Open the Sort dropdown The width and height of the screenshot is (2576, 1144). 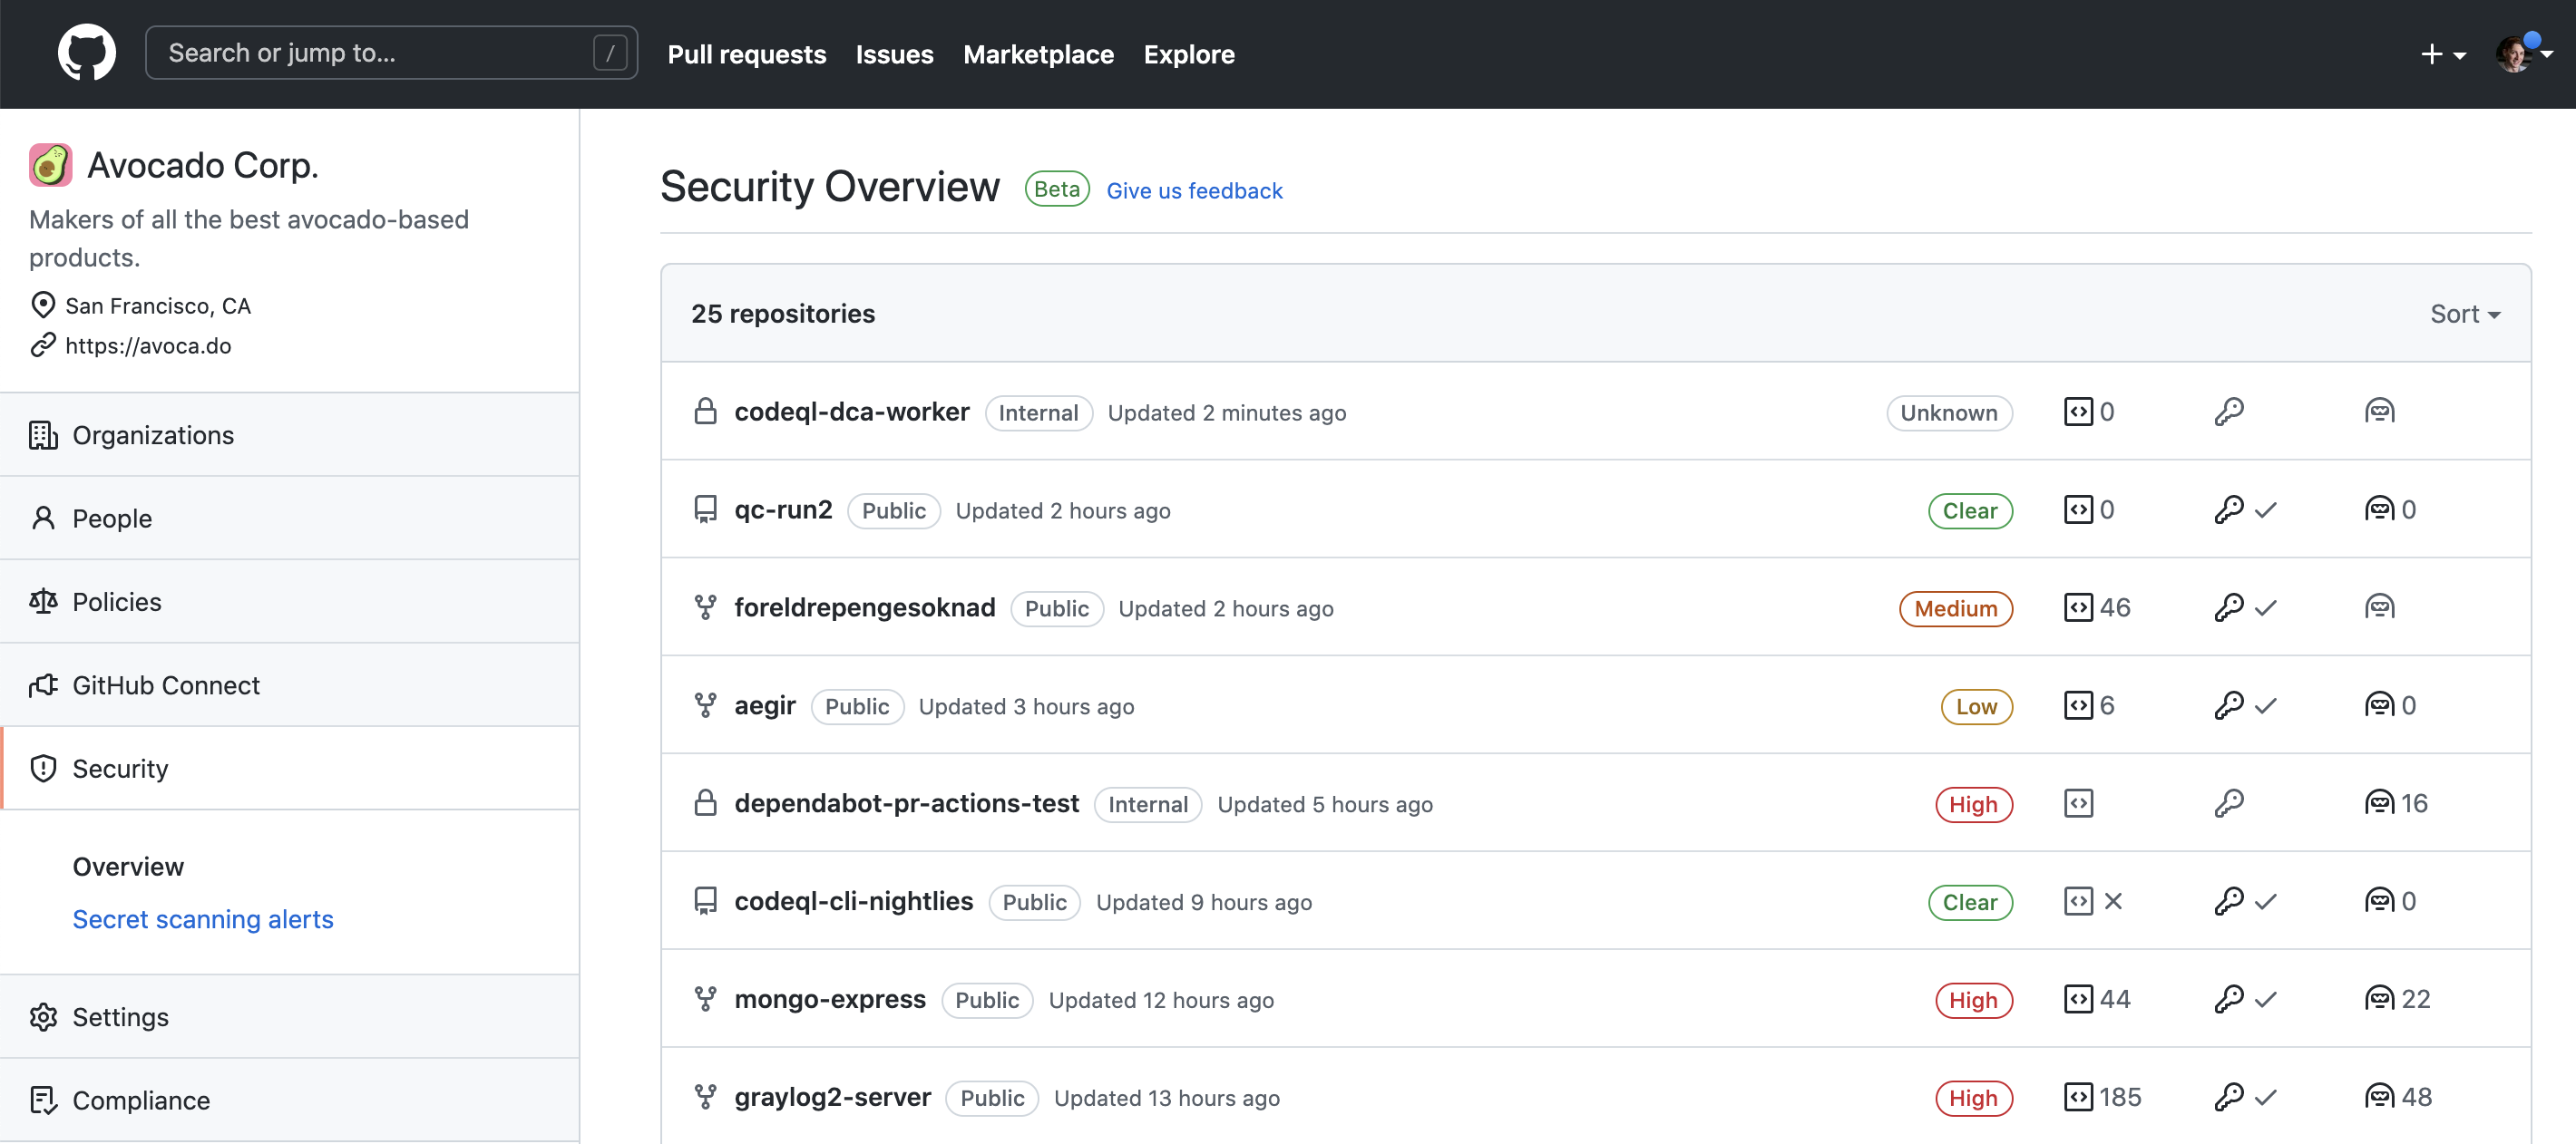2464,314
